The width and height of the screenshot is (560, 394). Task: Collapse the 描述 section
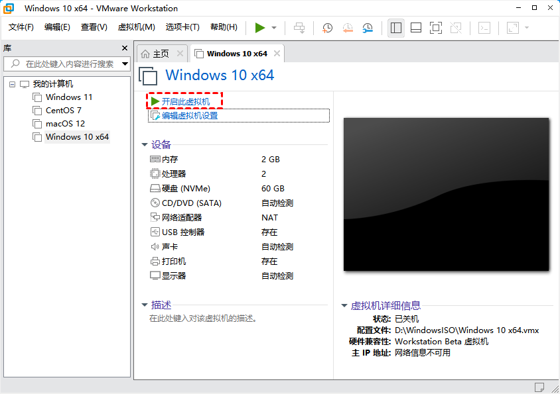pos(145,305)
